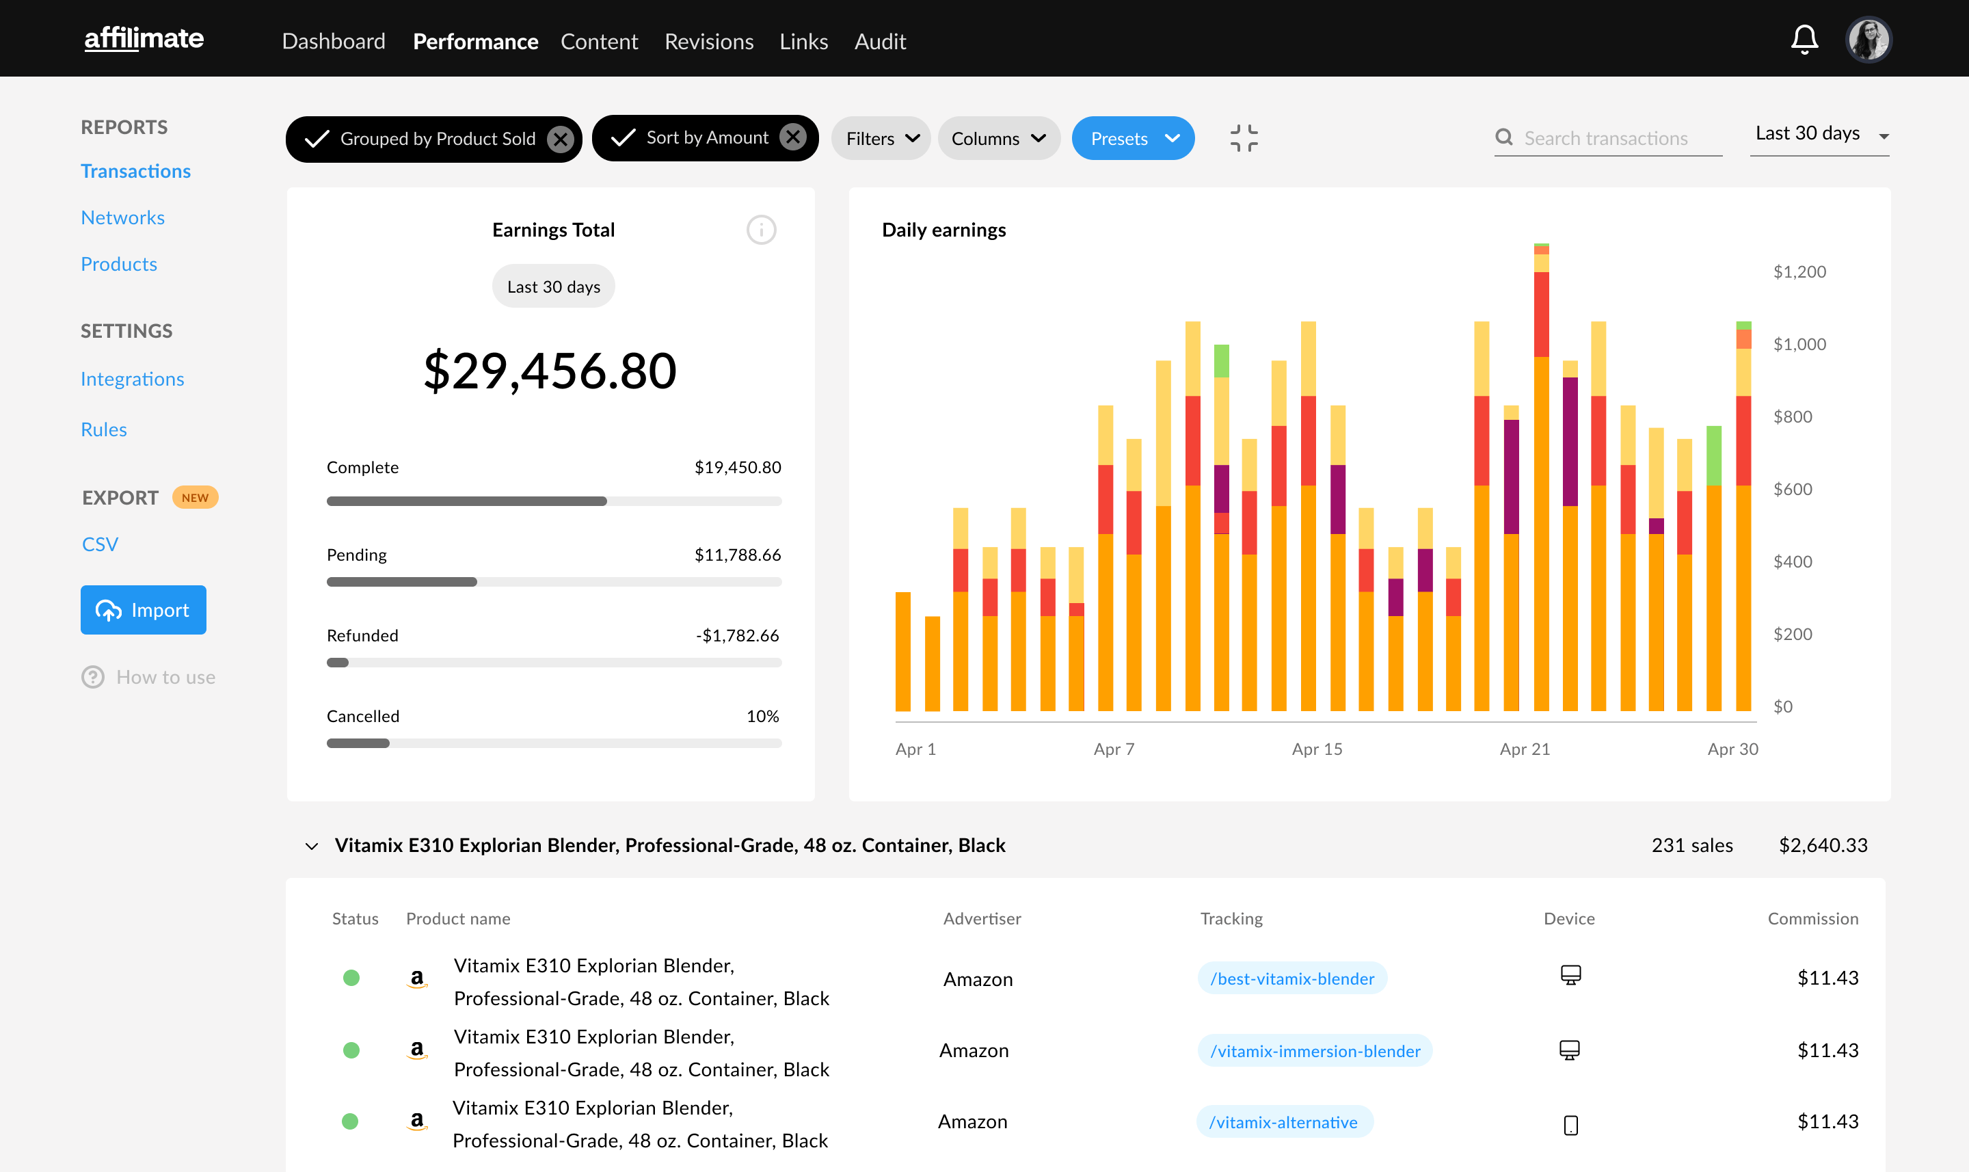Image resolution: width=1969 pixels, height=1172 pixels.
Task: Remove the Sort by Amount filter
Action: pyautogui.click(x=792, y=138)
